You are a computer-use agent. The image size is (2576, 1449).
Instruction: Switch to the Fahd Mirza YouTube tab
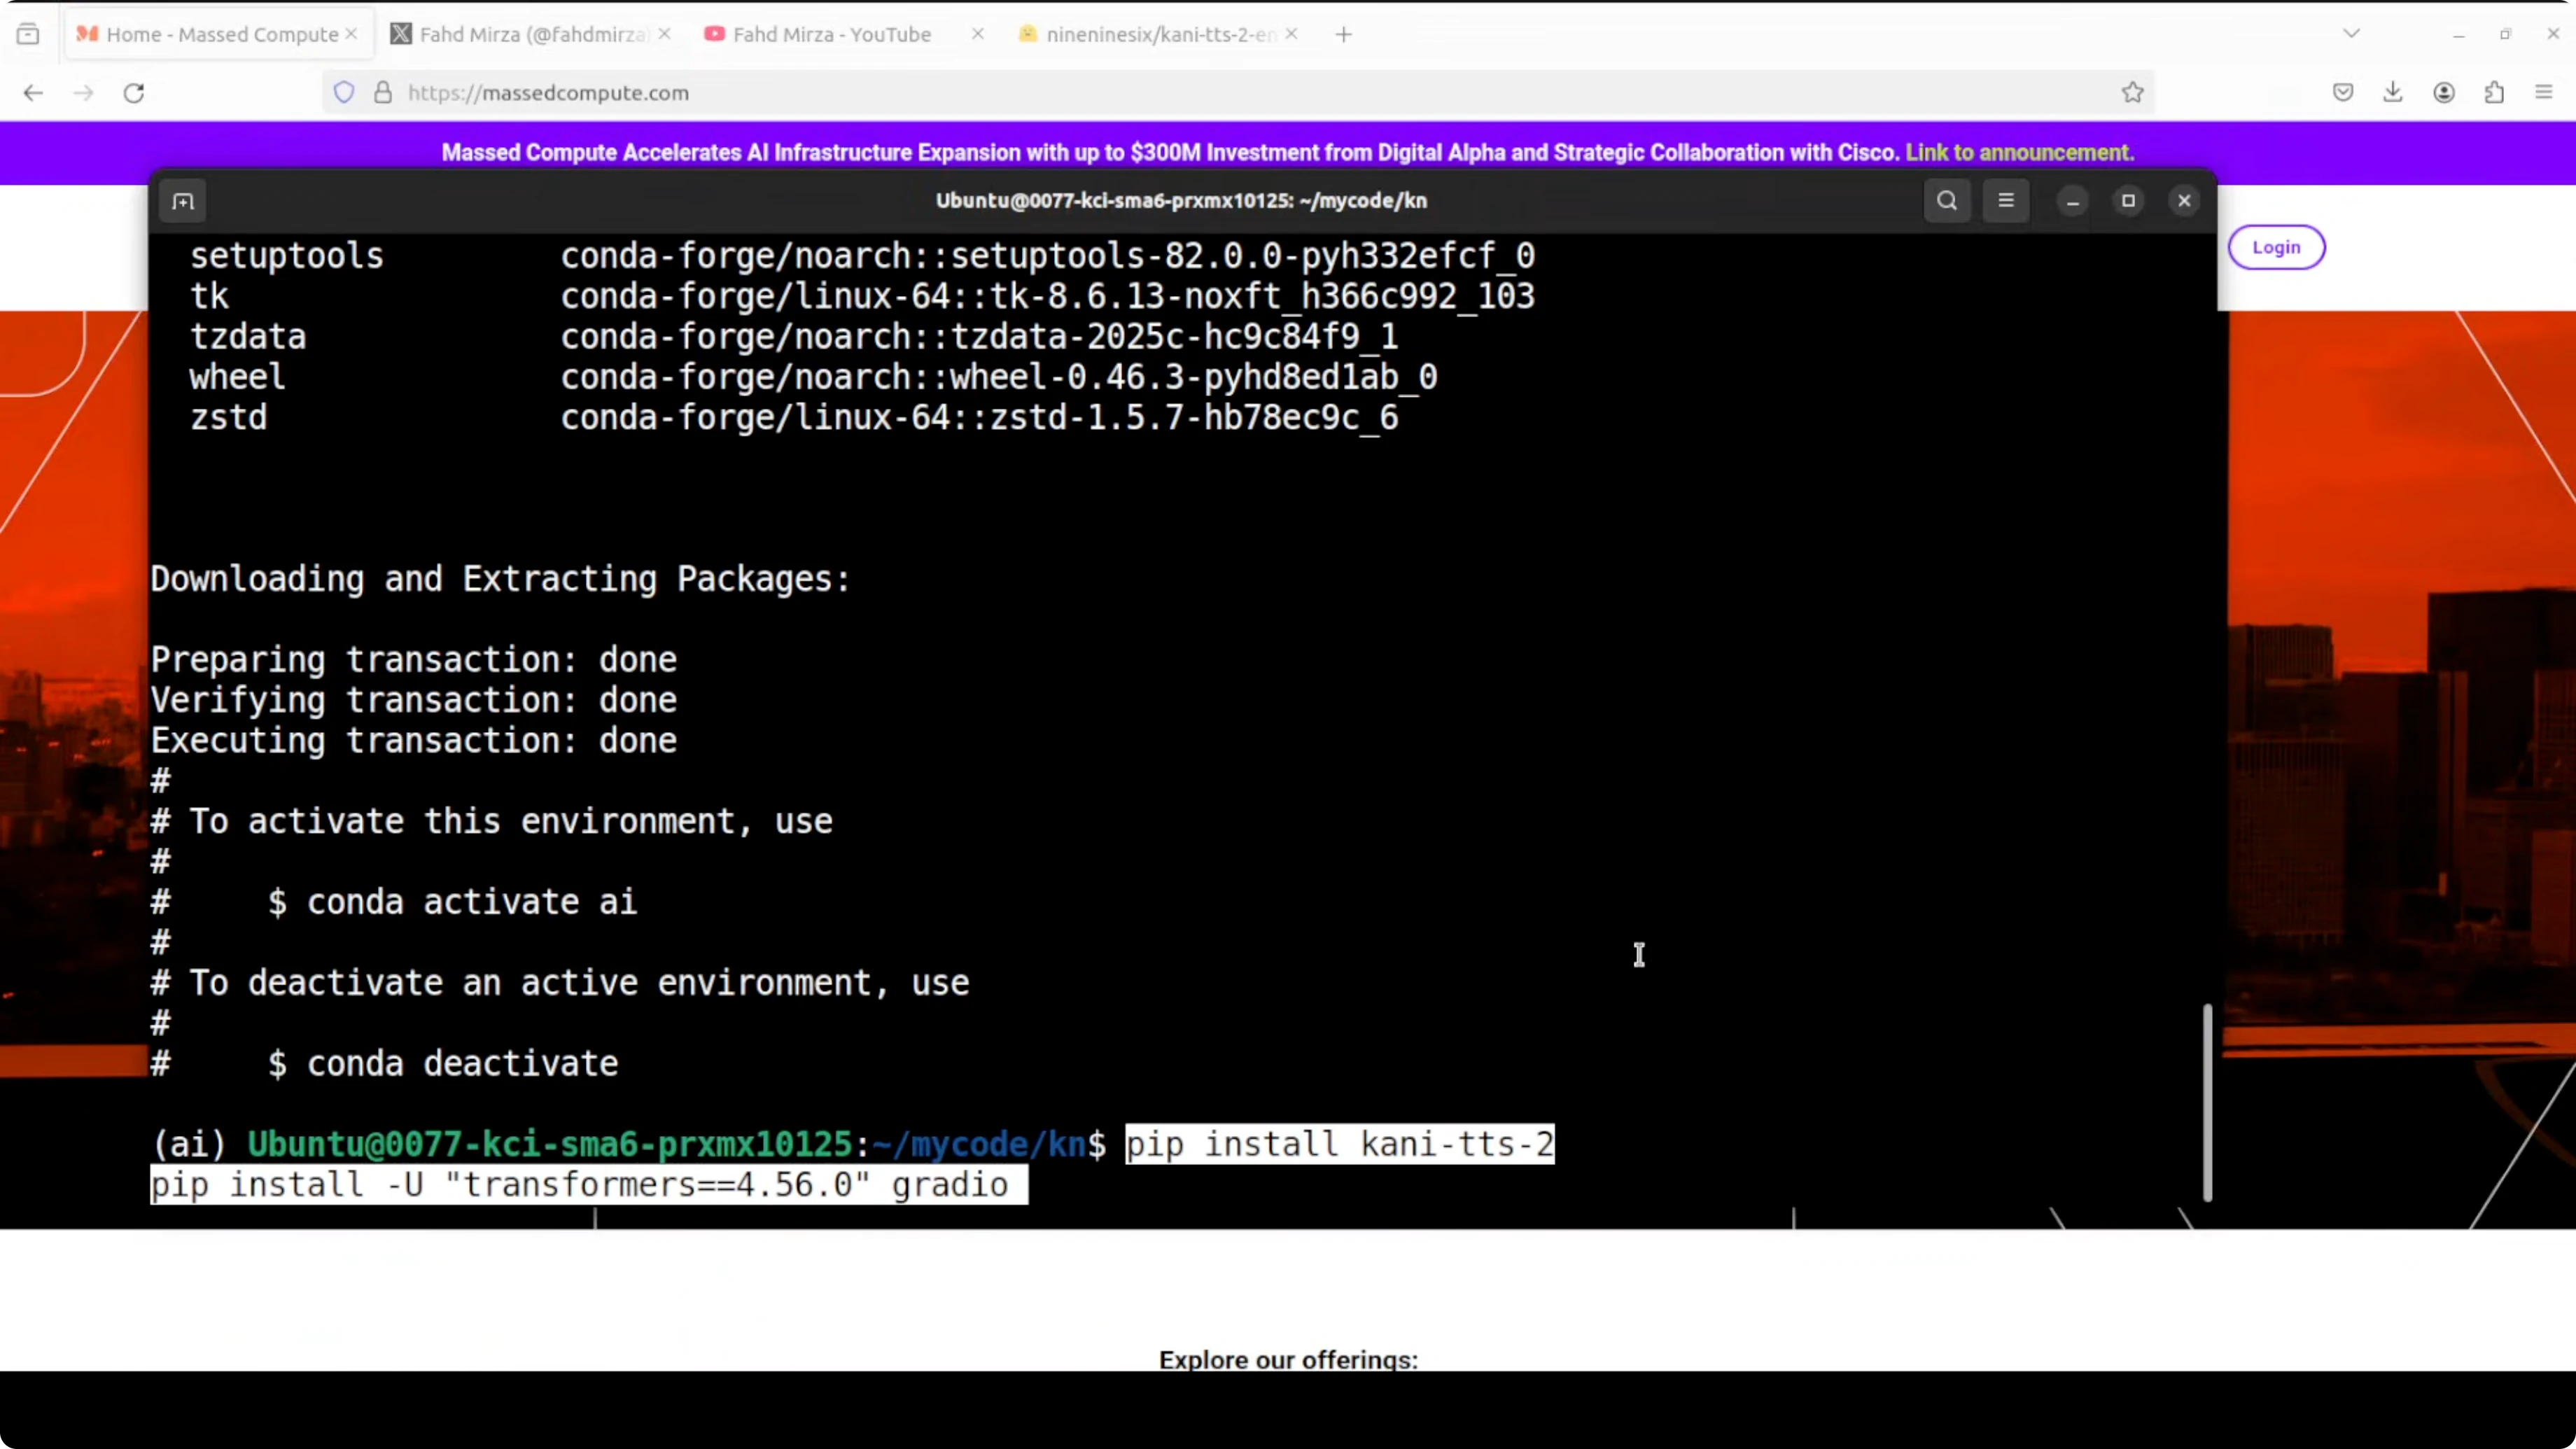click(830, 33)
